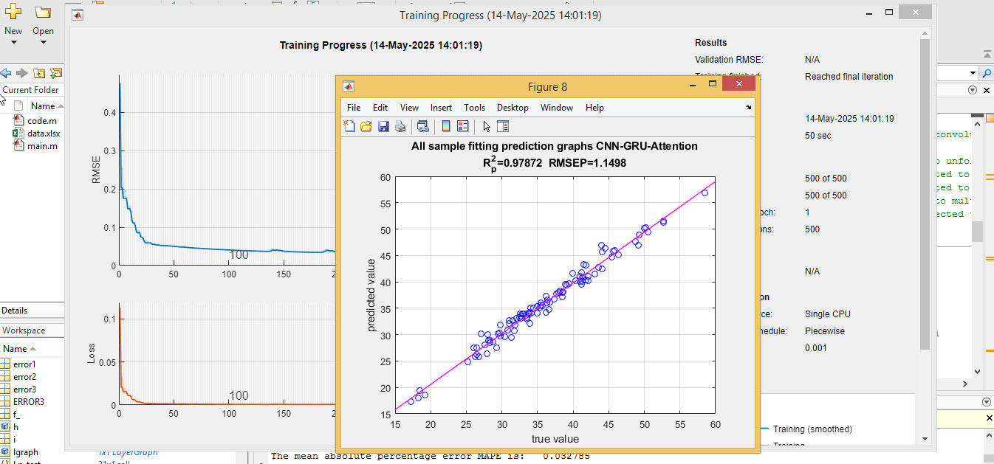
Task: Open the editor panel actions menu
Action: point(972,90)
